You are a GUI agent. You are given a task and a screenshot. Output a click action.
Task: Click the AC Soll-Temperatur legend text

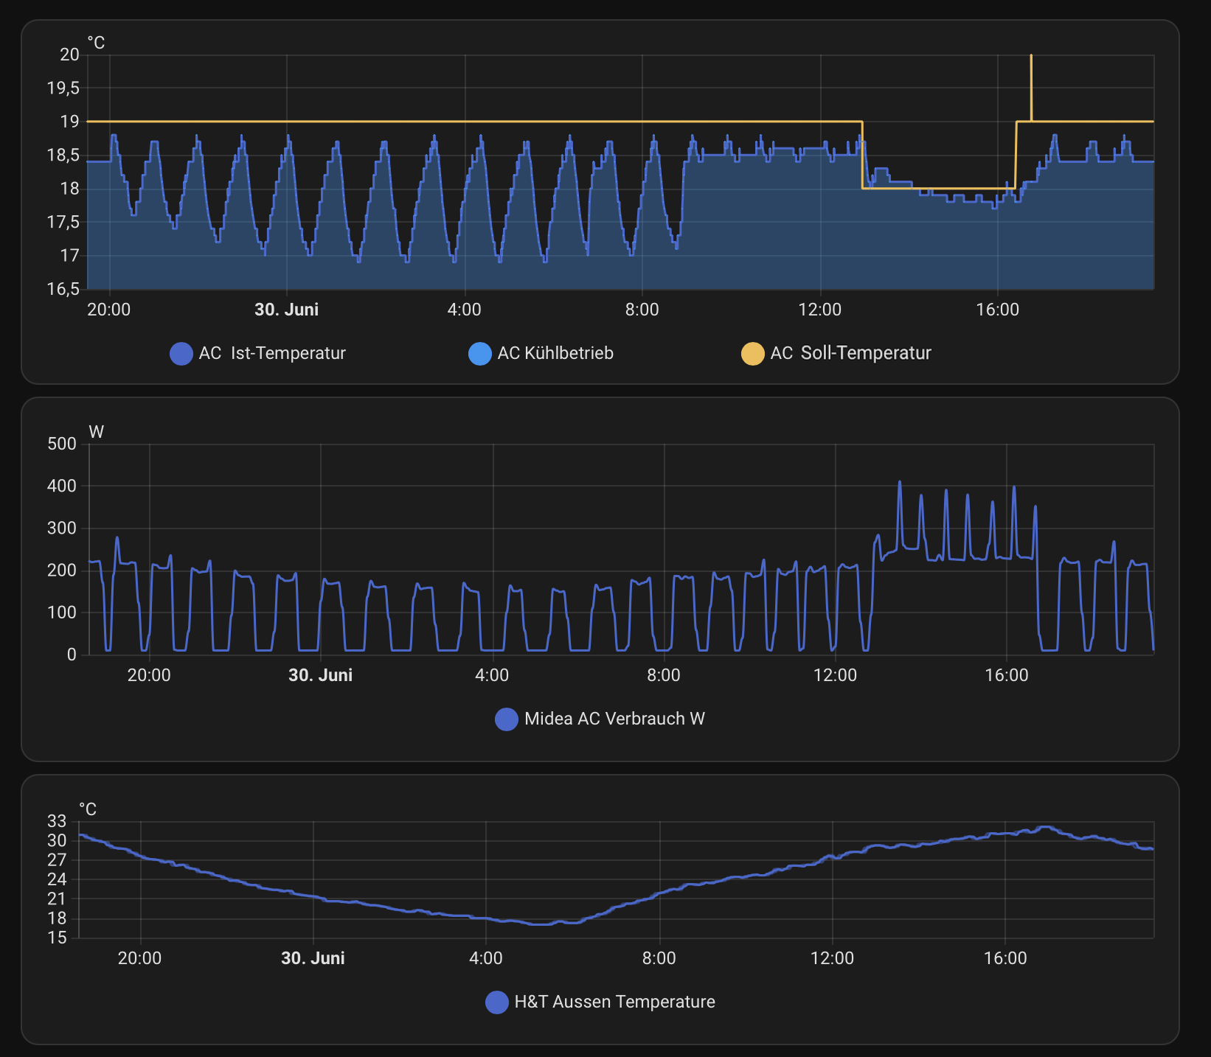pyautogui.click(x=850, y=354)
